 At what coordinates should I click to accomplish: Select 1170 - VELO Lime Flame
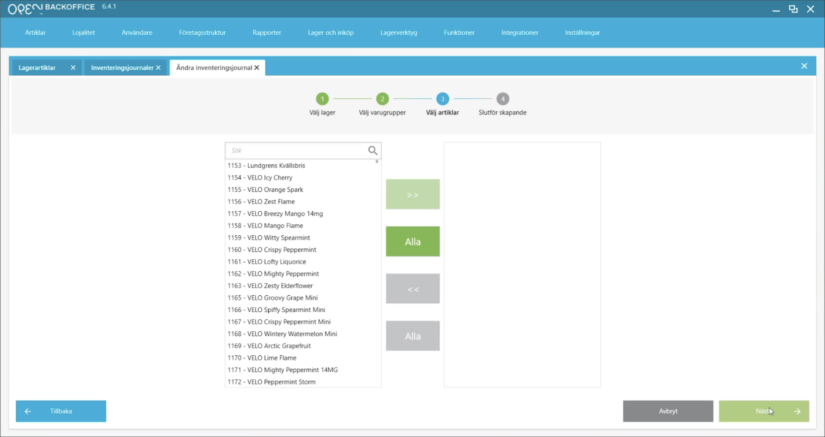tap(303, 358)
